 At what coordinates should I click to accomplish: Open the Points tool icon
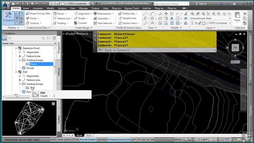click(x=27, y=18)
